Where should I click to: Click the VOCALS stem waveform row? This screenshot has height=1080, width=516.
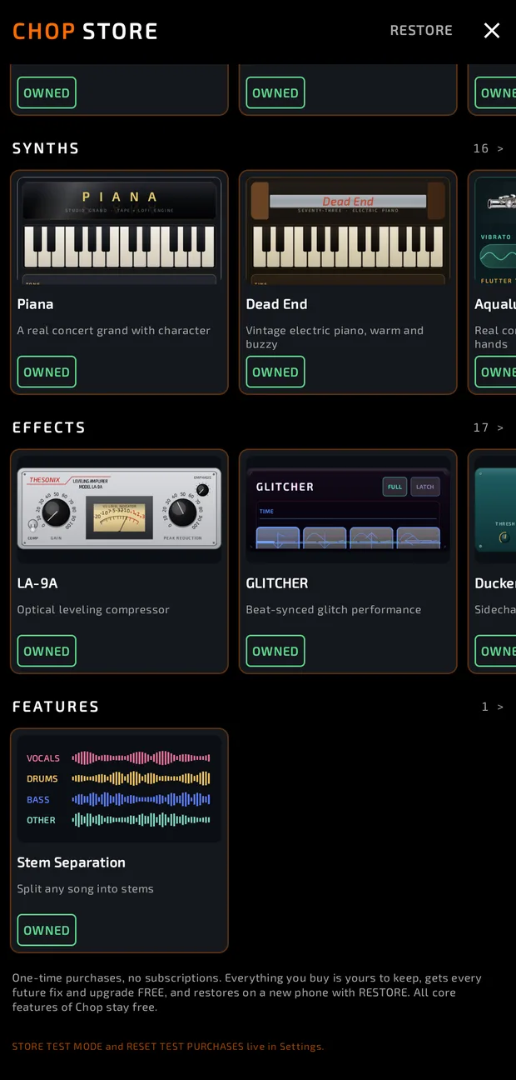point(118,758)
